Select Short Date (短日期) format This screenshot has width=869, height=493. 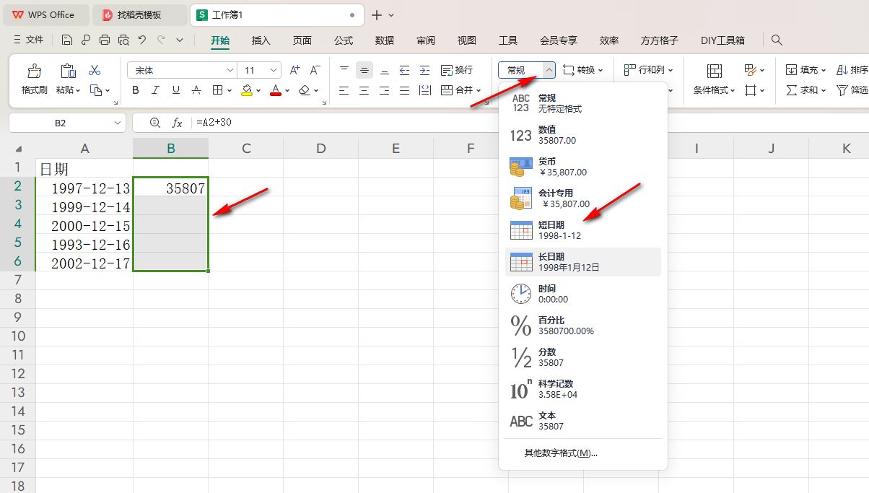pos(583,230)
